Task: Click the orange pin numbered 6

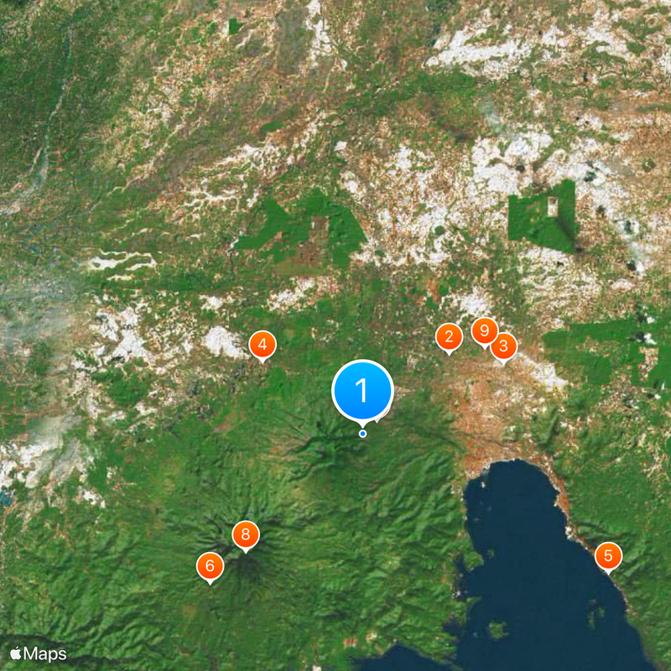Action: tap(210, 565)
